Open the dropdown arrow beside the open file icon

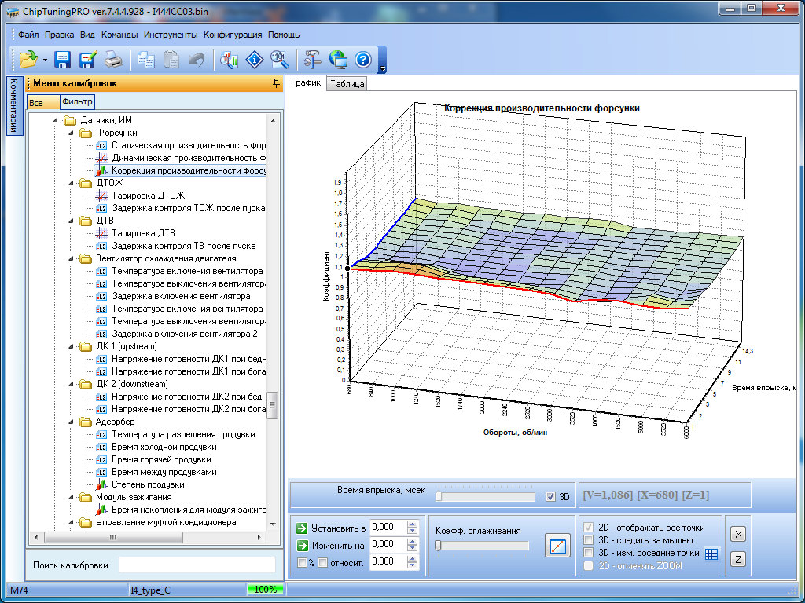(46, 60)
